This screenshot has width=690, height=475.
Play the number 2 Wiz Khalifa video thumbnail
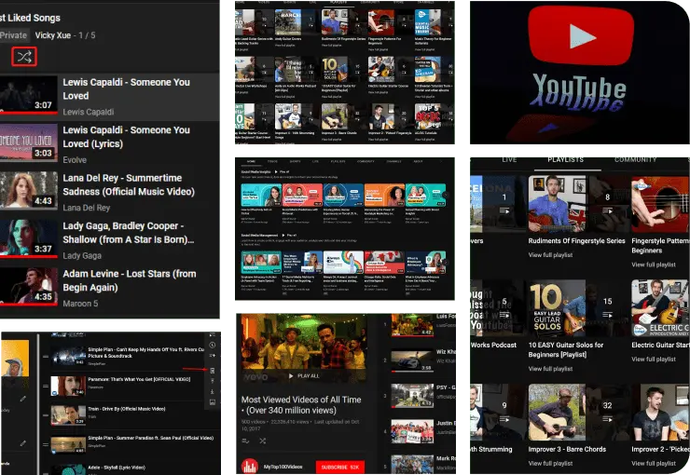412,360
